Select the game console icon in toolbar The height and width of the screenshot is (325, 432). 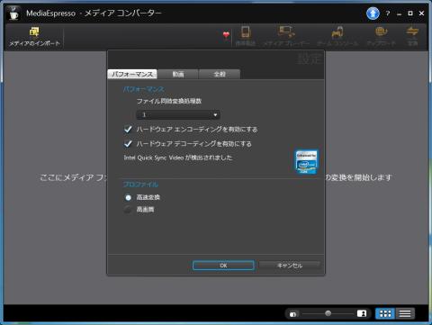(337, 32)
